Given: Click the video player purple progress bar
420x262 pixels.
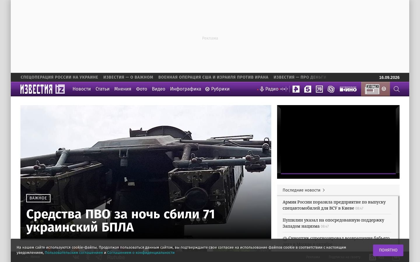Looking at the screenshot, I should pos(338,174).
